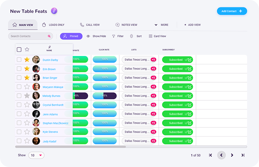
Task: Expand the +5 lists badge for Brian Singer
Action: click(154, 78)
